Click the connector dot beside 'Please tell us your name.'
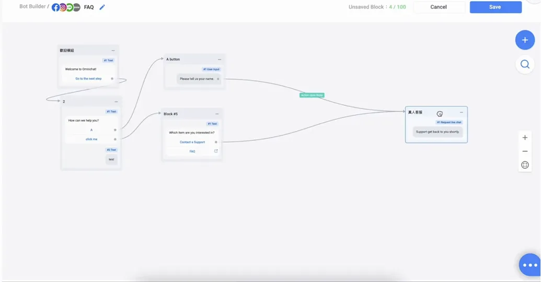 (218, 79)
